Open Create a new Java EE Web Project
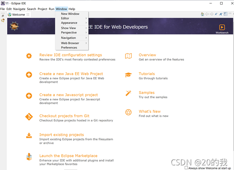 [71, 73]
